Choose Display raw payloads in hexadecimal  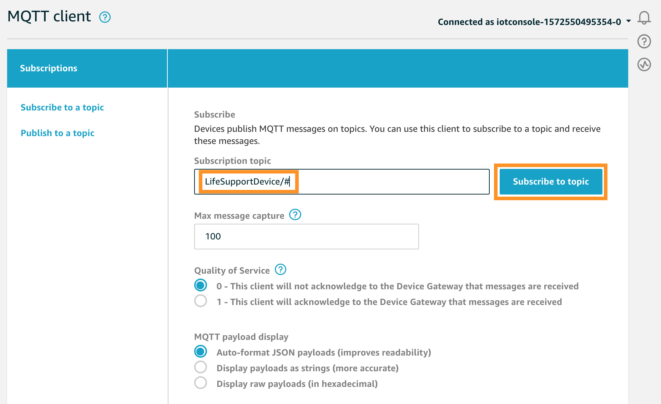(x=201, y=383)
